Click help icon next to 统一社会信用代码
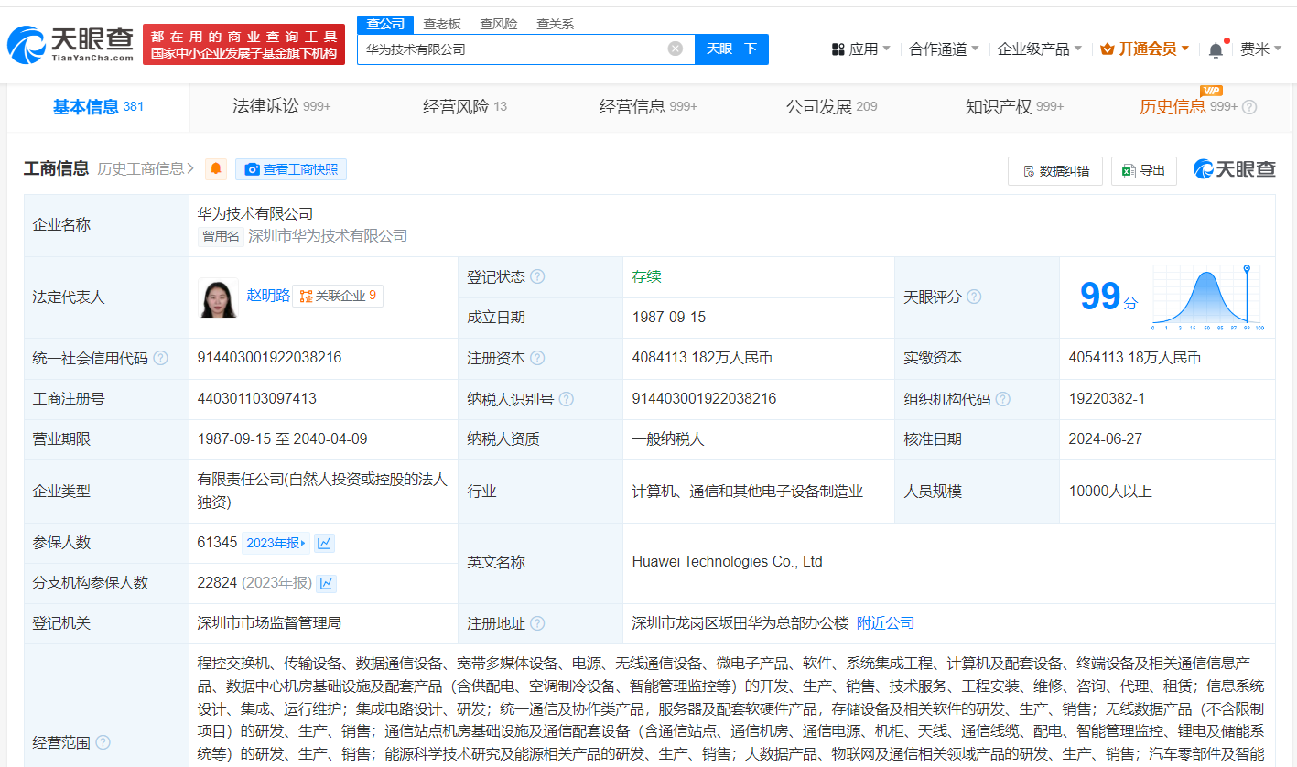1297x767 pixels. click(161, 358)
